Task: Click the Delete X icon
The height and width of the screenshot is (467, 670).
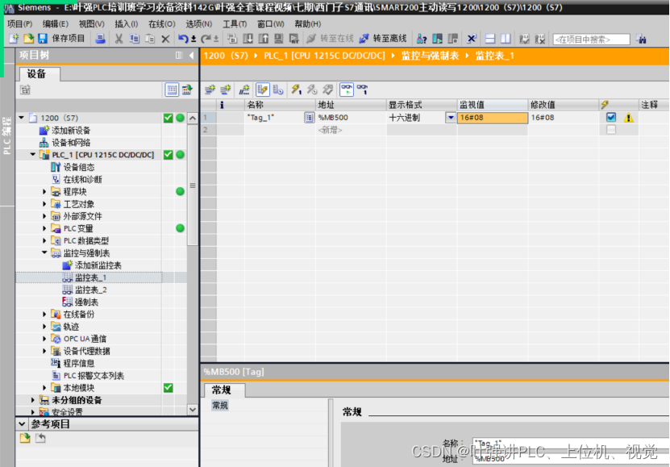Action: point(165,40)
